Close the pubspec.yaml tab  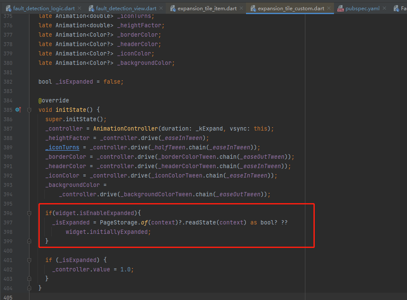pos(384,8)
